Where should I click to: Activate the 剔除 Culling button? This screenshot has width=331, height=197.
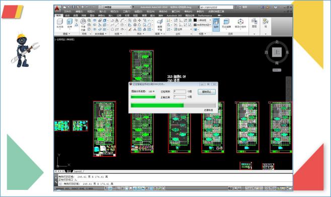216,25
